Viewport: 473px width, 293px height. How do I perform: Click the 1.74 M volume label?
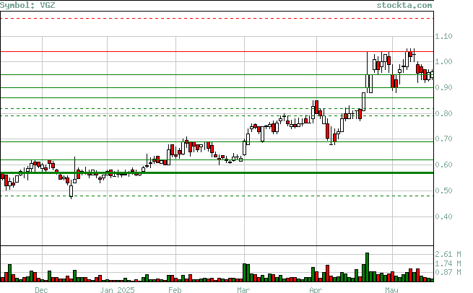(448, 263)
